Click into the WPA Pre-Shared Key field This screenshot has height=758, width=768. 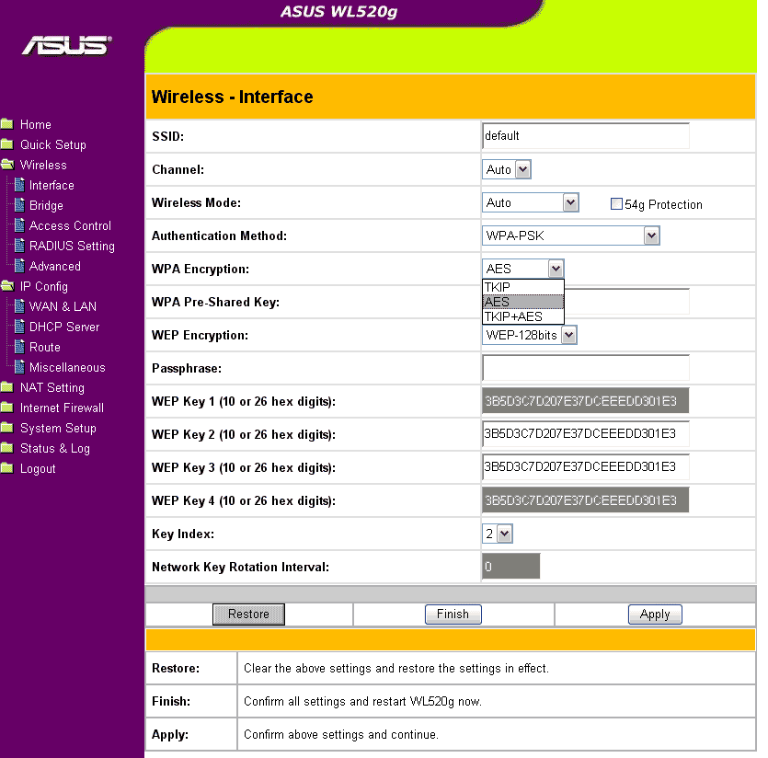627,302
